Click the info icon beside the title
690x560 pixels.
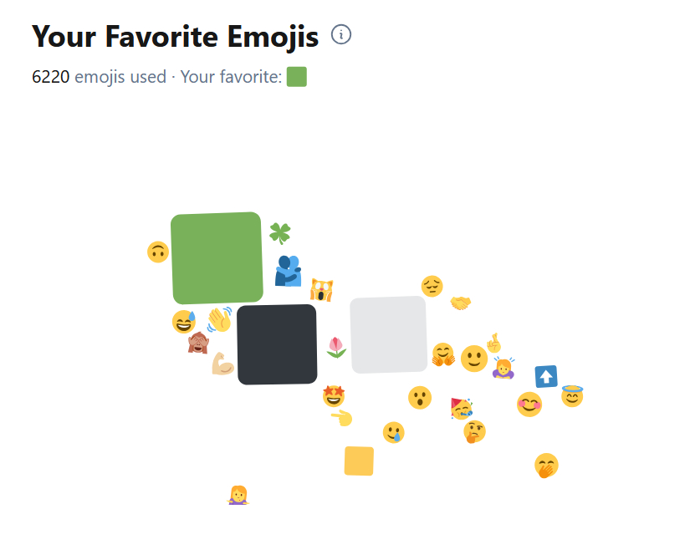point(341,35)
